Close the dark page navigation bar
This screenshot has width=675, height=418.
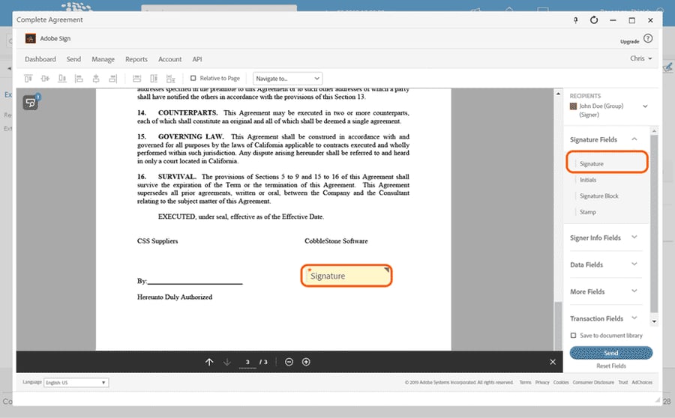click(553, 362)
